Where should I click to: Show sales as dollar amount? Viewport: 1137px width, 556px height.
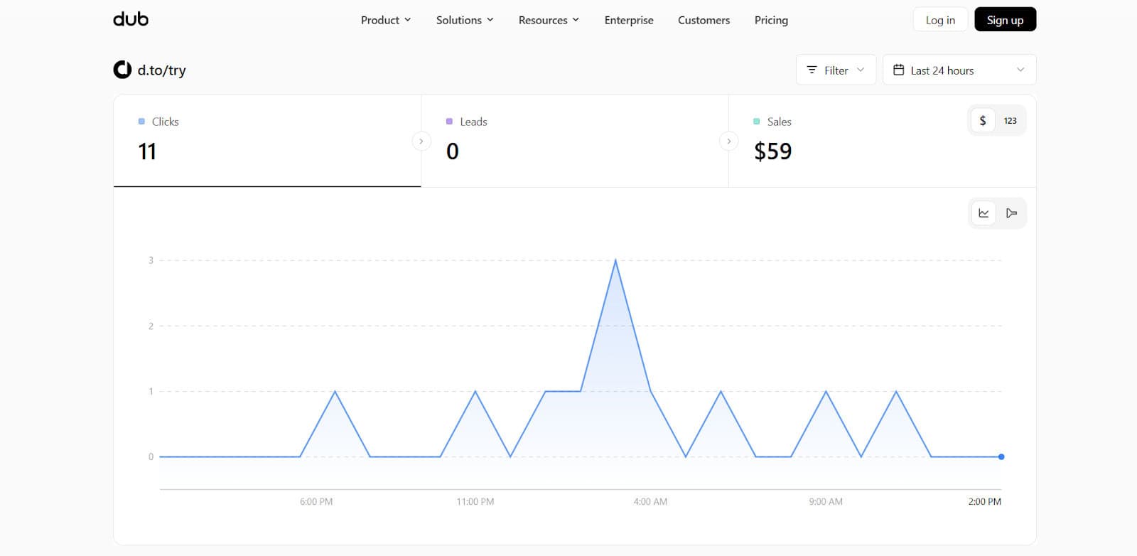pyautogui.click(x=983, y=121)
